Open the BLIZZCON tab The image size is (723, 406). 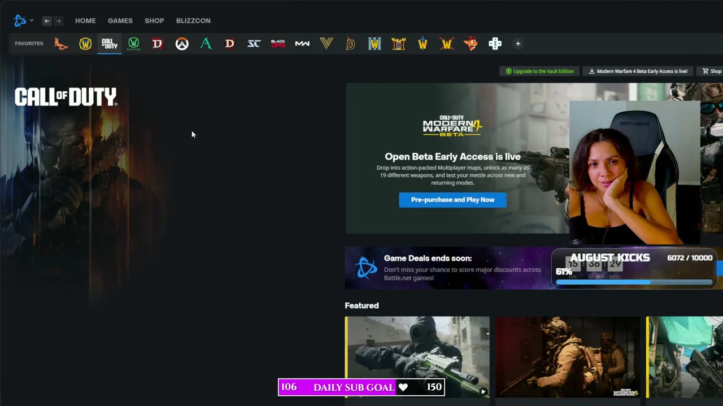click(x=193, y=21)
